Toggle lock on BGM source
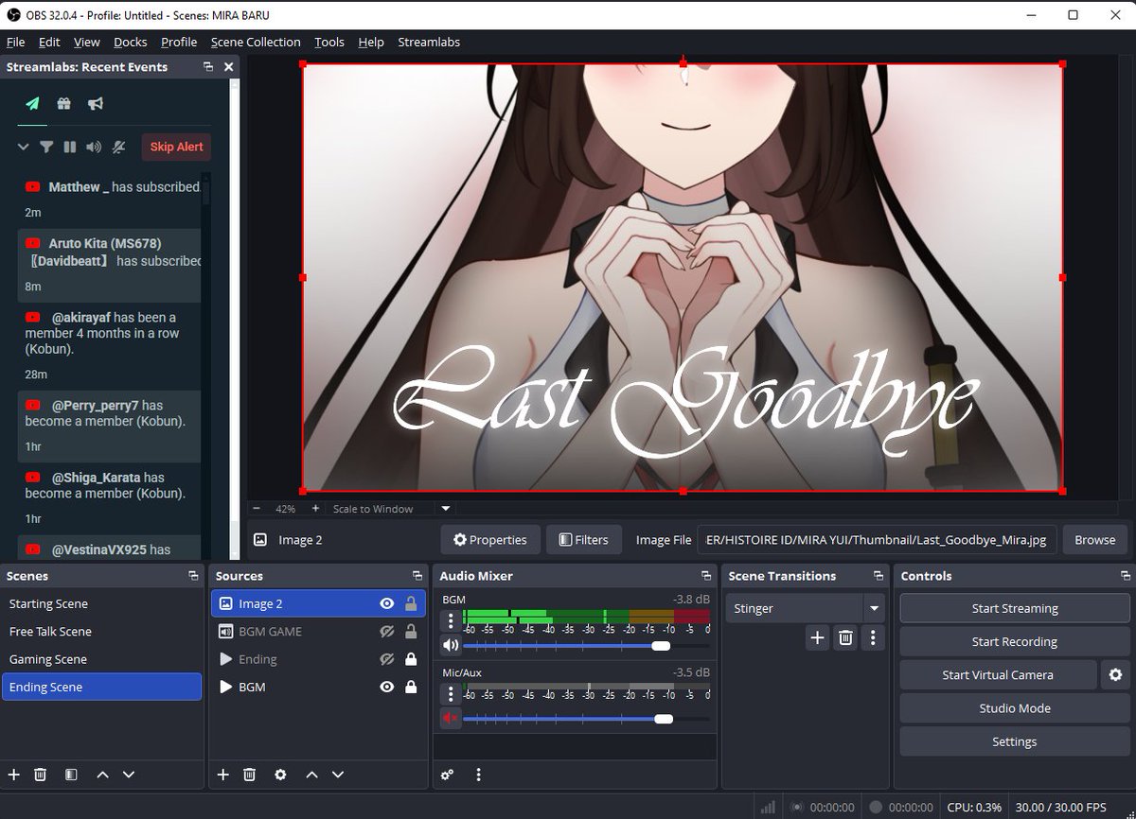This screenshot has height=819, width=1136. coord(411,687)
